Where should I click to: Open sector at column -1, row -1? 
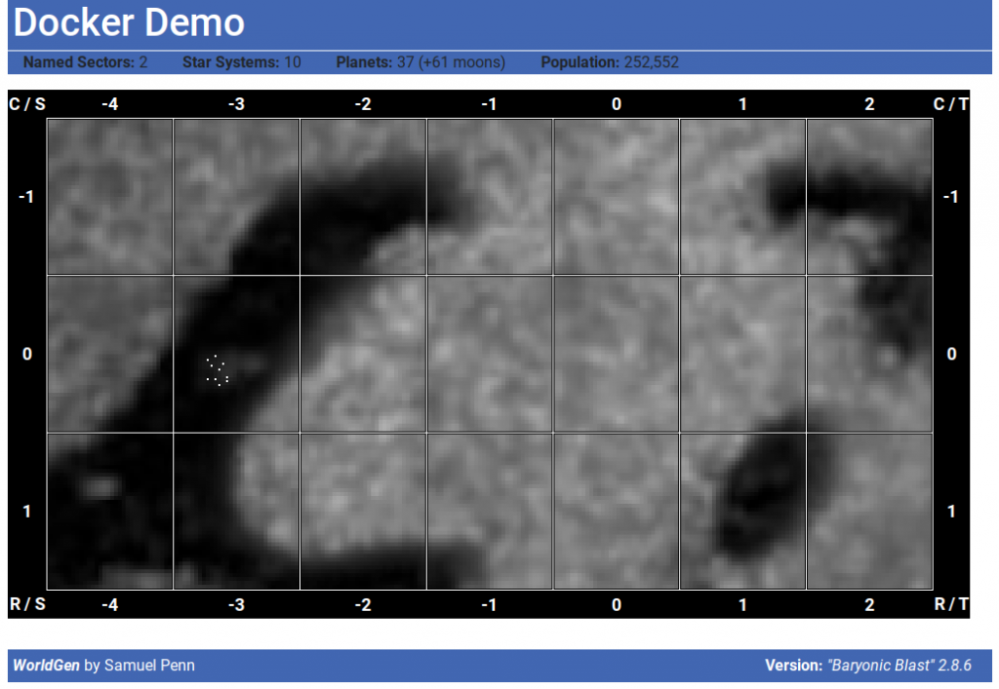(x=490, y=197)
